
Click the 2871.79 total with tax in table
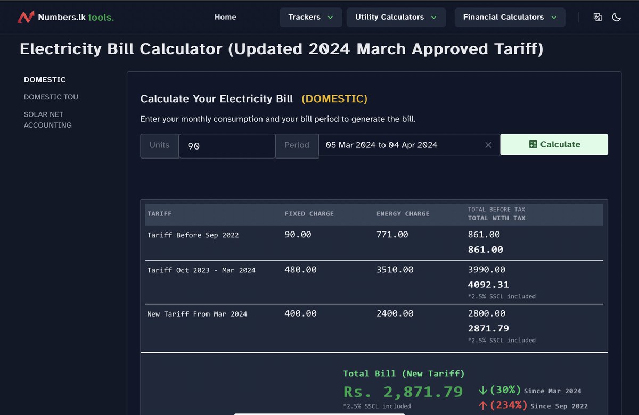coord(488,328)
